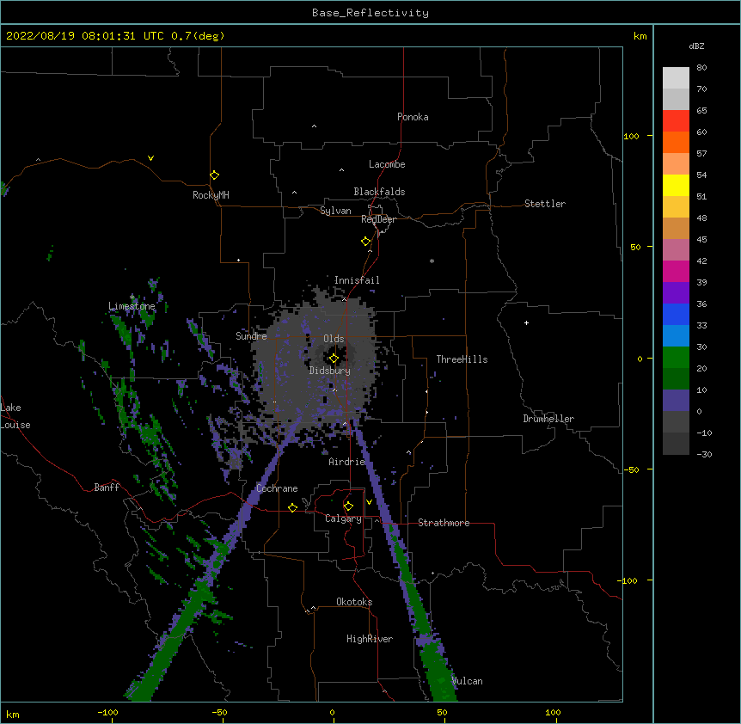
Task: Click the yellow radar site marker near Didsbury
Action: click(x=334, y=359)
